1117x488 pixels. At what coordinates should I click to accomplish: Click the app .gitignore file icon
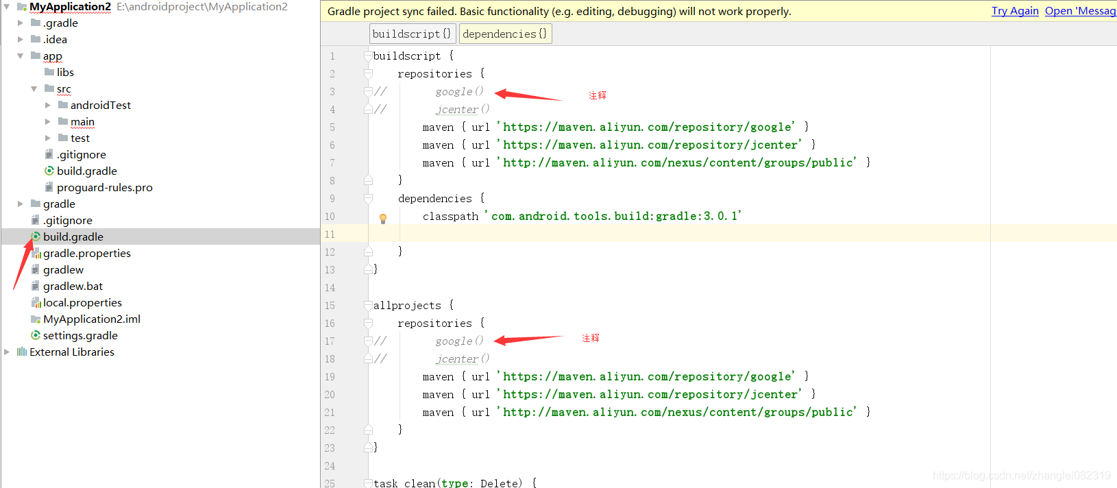tap(49, 154)
